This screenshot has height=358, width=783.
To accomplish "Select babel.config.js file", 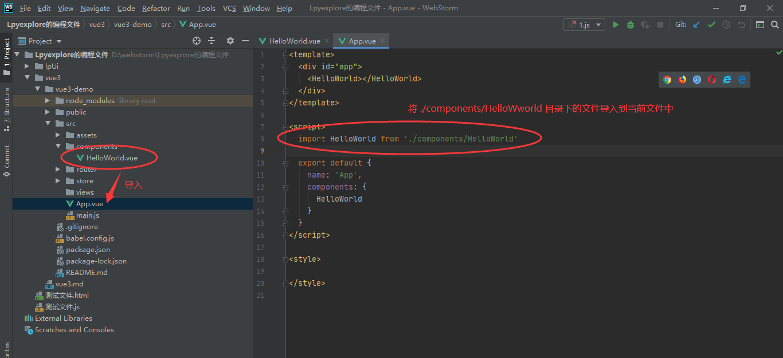I will (x=89, y=238).
